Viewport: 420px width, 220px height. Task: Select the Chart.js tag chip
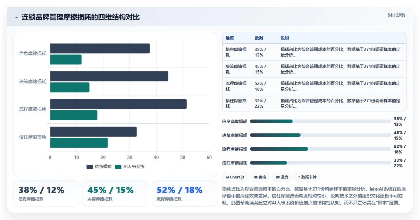[235, 177]
